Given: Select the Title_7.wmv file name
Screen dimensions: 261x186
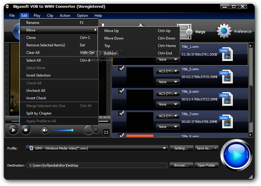Looking at the screenshot, I should [190, 114].
